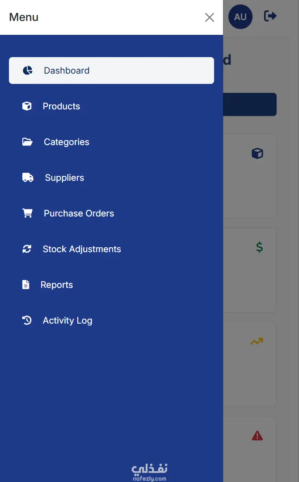Click the Suppliers truck icon
This screenshot has width=299, height=482.
[28, 177]
